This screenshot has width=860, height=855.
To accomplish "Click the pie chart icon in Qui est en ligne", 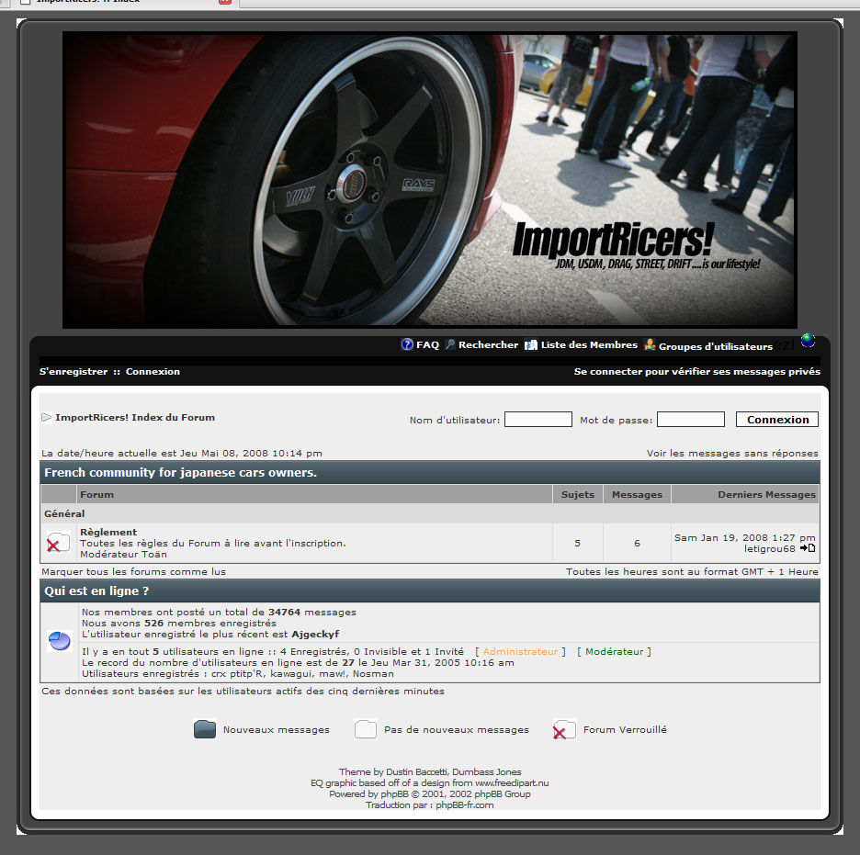I will 60,641.
